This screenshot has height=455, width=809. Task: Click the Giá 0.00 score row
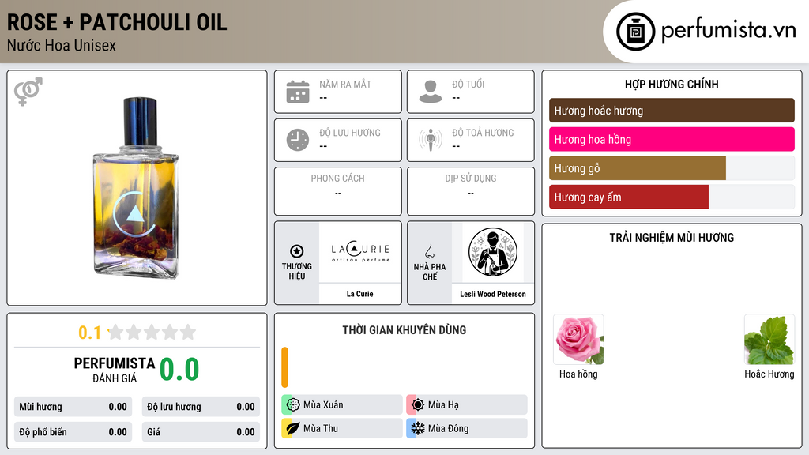point(201,432)
